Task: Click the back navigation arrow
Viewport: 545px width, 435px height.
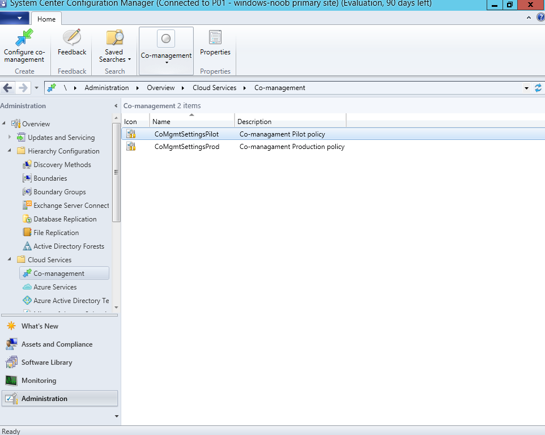Action: point(7,88)
